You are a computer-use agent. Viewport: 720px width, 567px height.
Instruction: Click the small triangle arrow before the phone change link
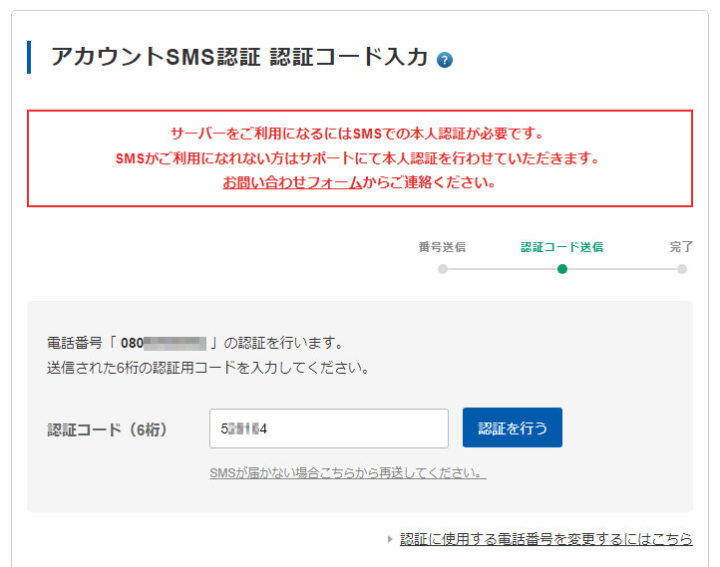click(x=390, y=539)
